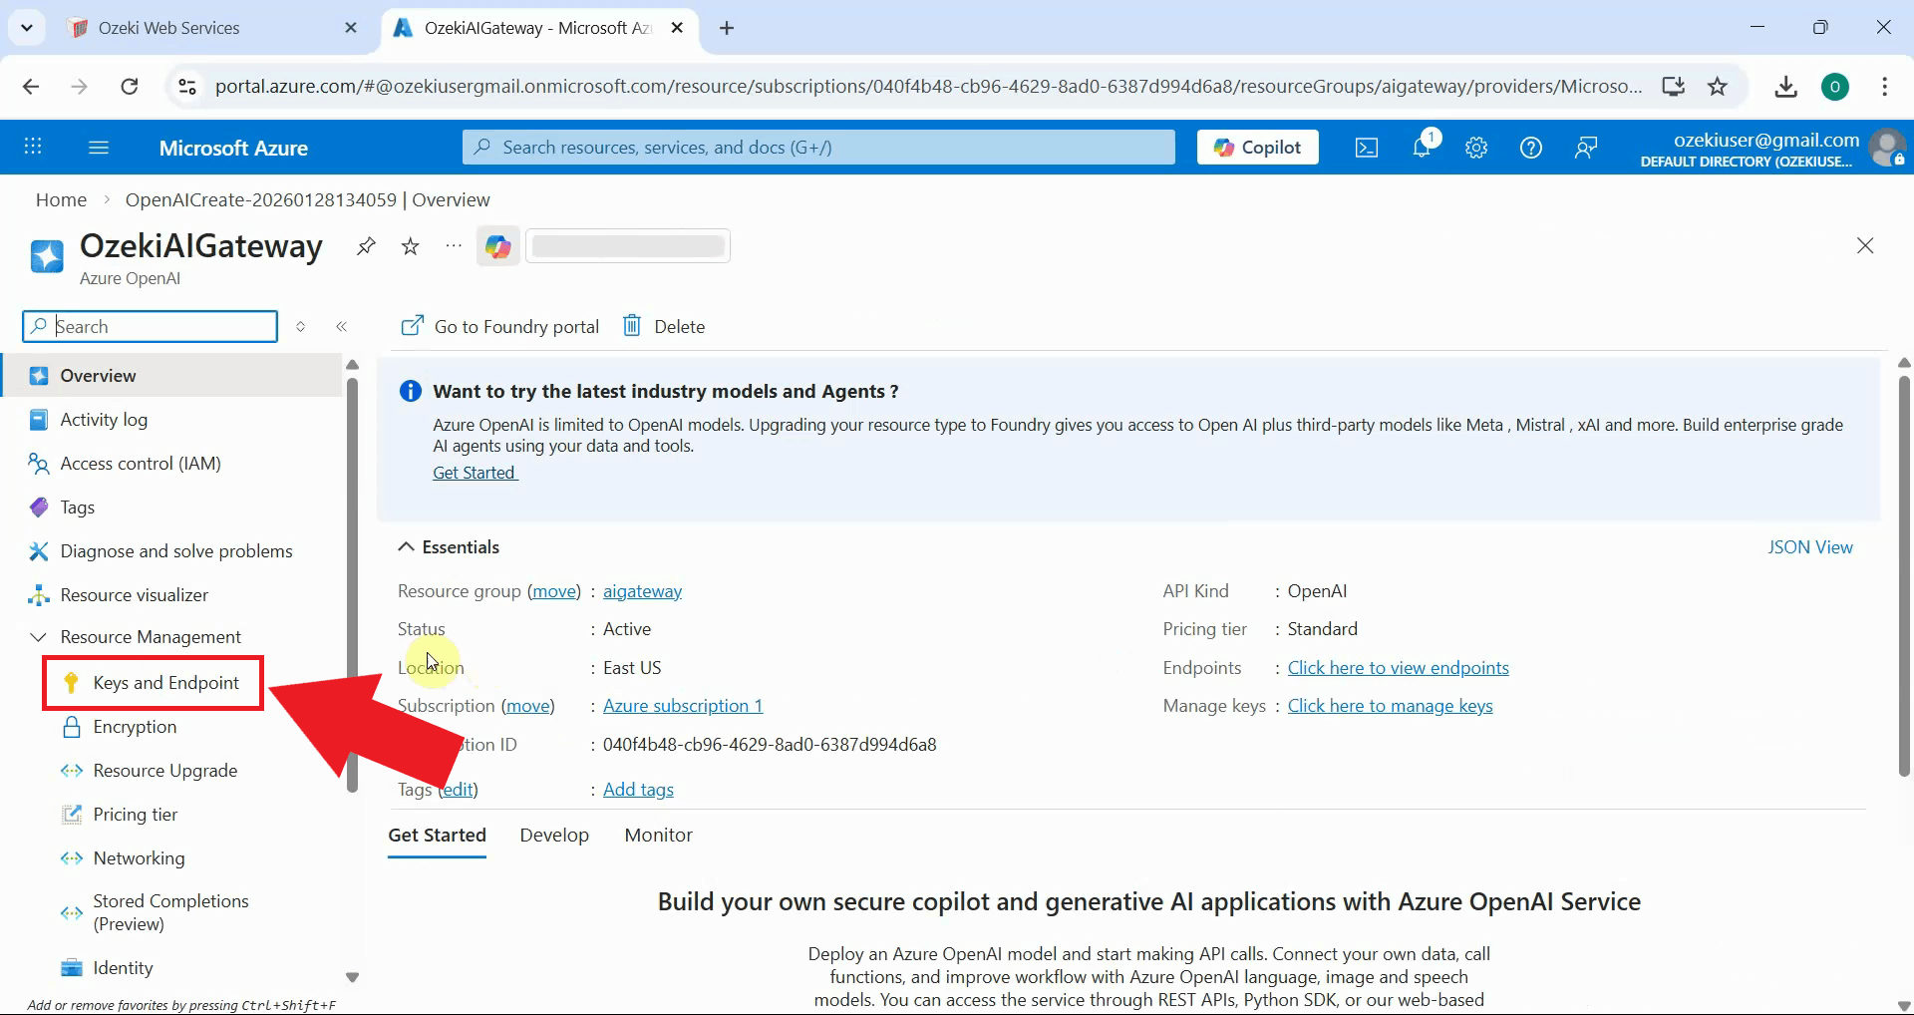Add OzekiAIGateway to favorites star

click(x=410, y=246)
